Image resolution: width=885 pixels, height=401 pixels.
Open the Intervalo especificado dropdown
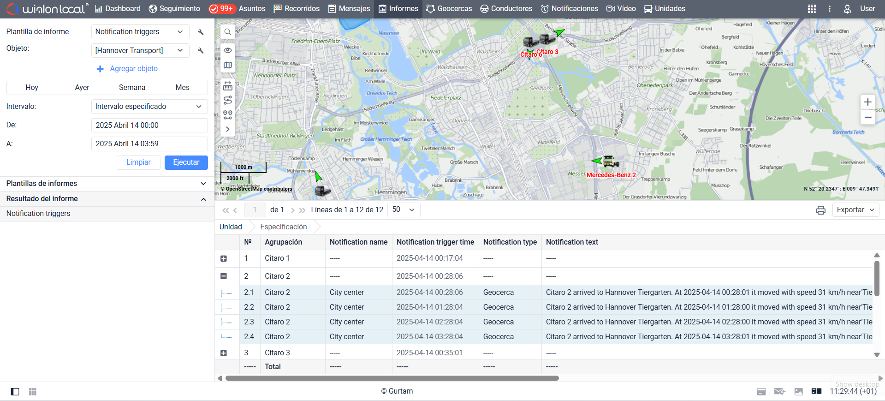click(x=148, y=107)
